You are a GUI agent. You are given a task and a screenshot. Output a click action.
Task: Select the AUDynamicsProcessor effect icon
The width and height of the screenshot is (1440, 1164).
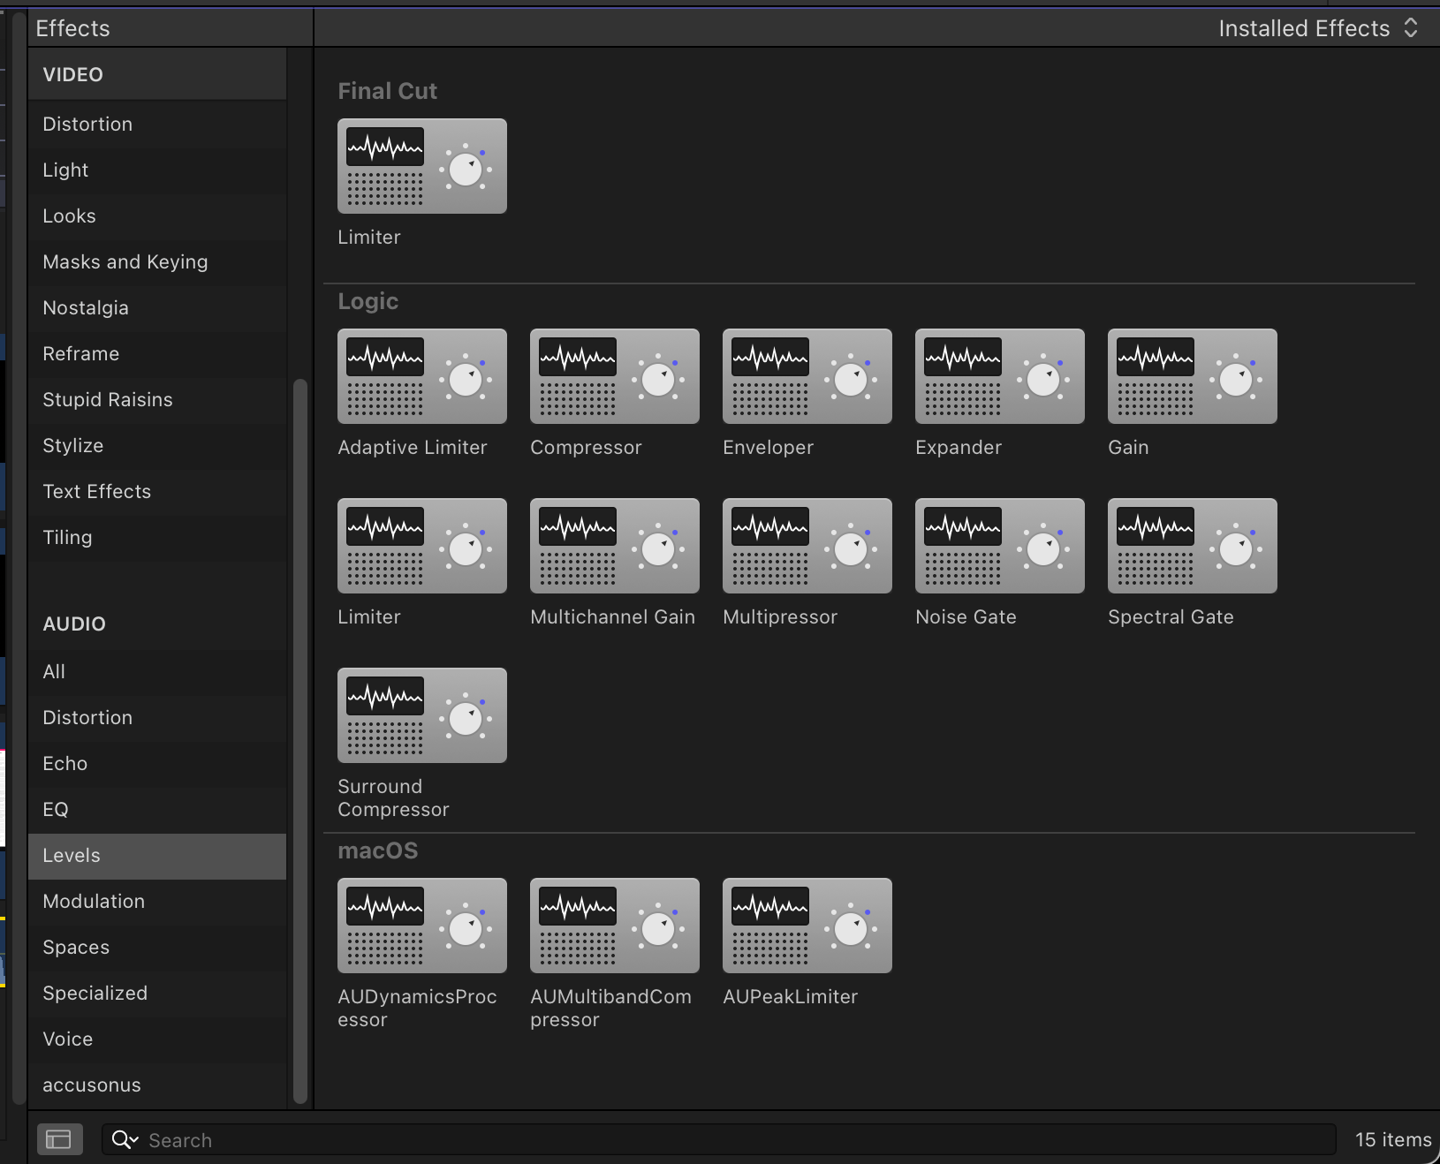422,926
